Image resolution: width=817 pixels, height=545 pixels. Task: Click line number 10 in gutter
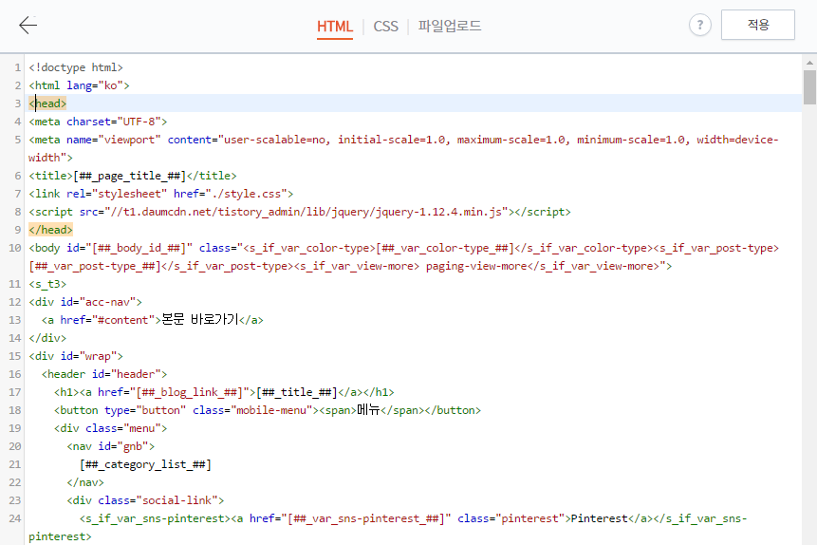pyautogui.click(x=14, y=248)
